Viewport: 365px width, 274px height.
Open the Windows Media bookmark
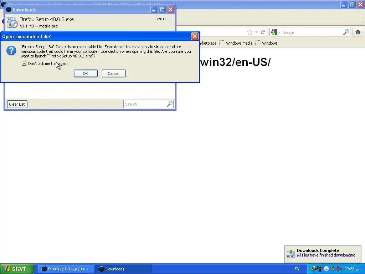[236, 43]
